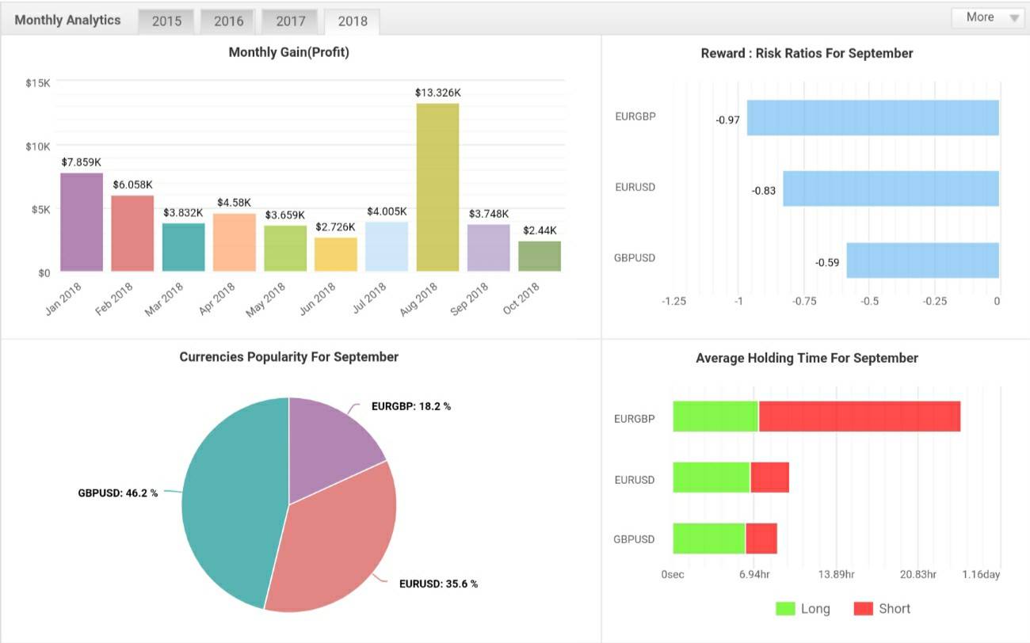Viewport: 1030px width, 643px height.
Task: Click the Monthly Analytics heading
Action: click(67, 20)
